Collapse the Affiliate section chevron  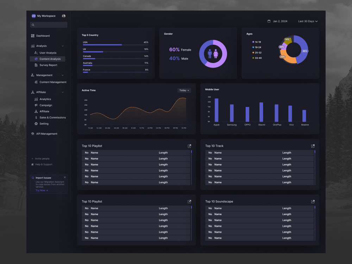click(63, 92)
